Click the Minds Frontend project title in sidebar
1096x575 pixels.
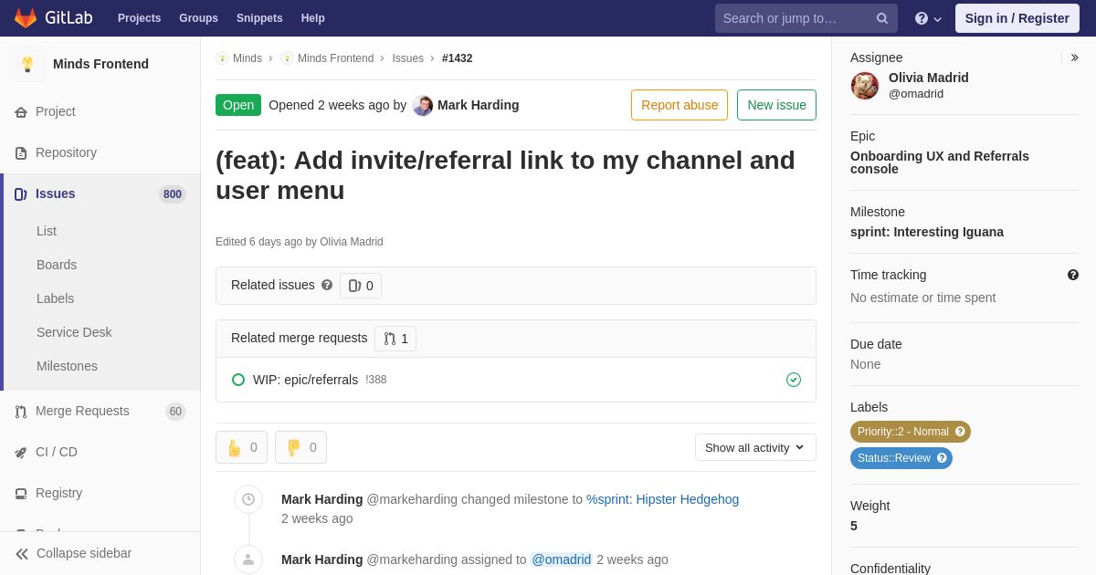[100, 64]
